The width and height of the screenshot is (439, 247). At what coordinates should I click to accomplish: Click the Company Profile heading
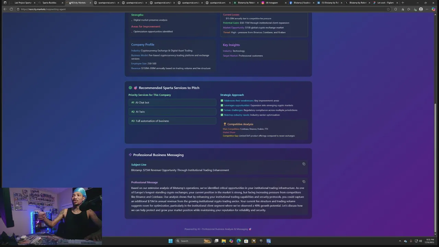(143, 45)
